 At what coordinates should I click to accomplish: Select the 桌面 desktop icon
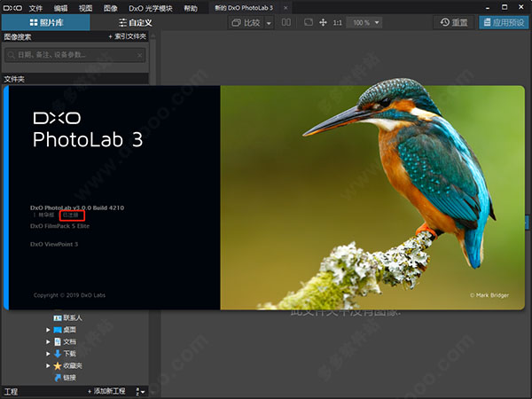pyautogui.click(x=58, y=330)
